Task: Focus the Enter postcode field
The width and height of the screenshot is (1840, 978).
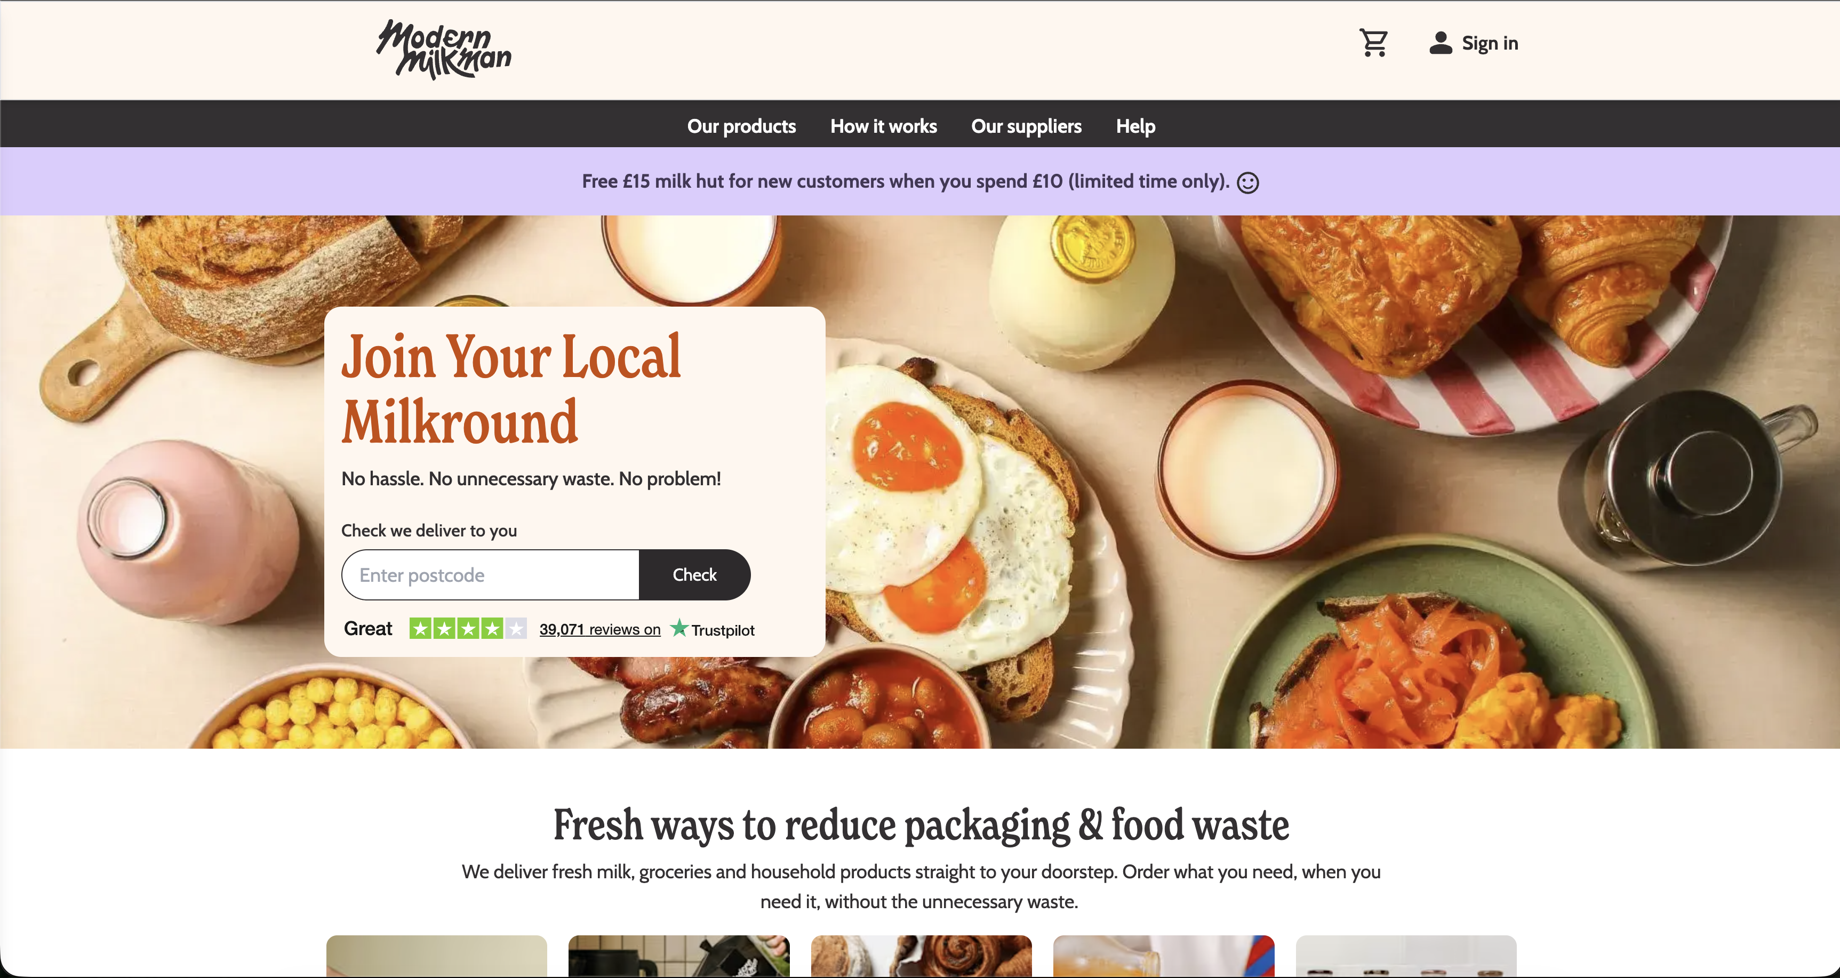Action: pos(491,574)
